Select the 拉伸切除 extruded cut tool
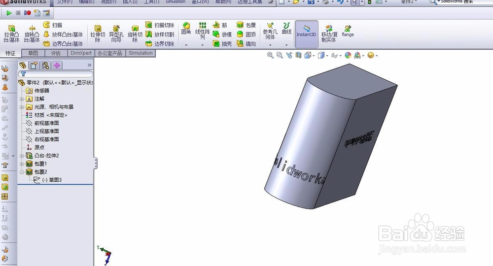Image resolution: width=493 pixels, height=266 pixels. point(98,33)
